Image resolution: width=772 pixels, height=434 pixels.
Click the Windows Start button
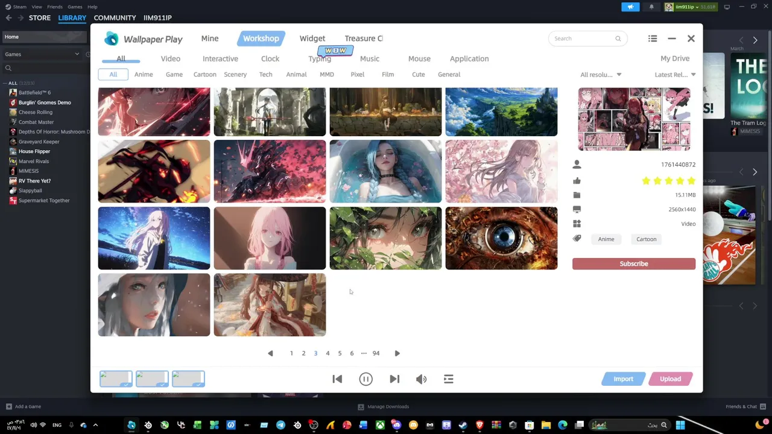point(680,425)
